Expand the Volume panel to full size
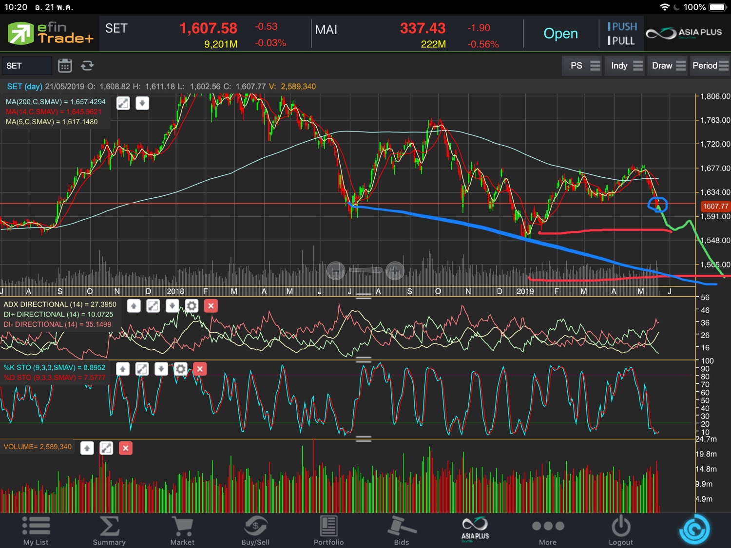The image size is (731, 548). tap(106, 448)
